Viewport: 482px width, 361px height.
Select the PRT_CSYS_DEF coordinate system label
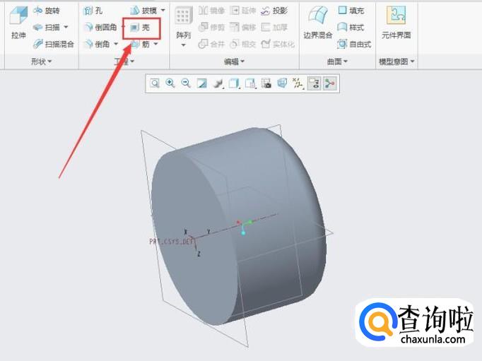172,242
